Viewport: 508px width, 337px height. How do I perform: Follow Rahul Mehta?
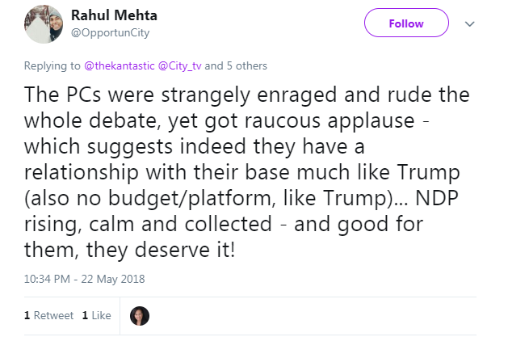tap(405, 23)
